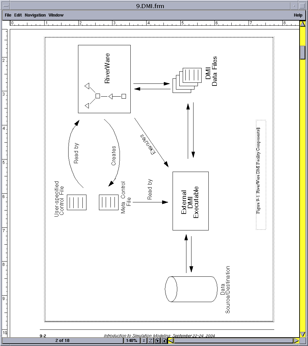Screen dimensions: 308x346
Task: Click the 'Read by' label beside the curved arrow
Action: (76, 153)
